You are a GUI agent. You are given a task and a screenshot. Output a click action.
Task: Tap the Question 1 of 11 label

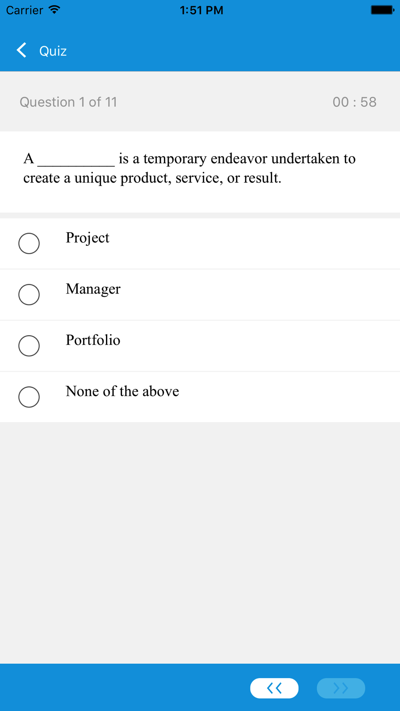[68, 102]
